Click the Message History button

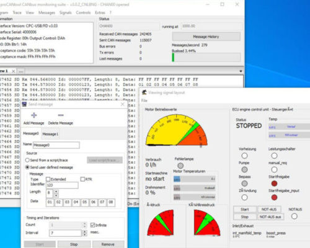coord(206,37)
